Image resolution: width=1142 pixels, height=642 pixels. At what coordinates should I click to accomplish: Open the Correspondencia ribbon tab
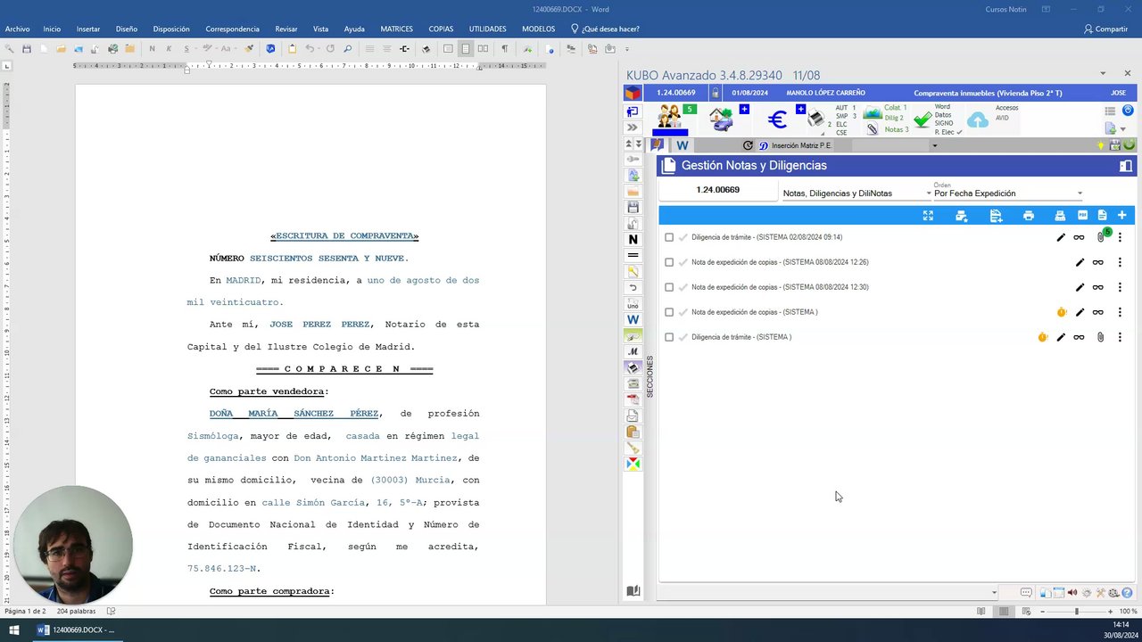coord(232,29)
